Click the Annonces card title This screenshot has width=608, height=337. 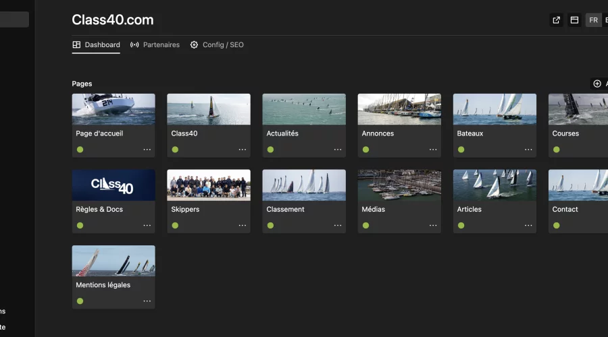(x=378, y=133)
